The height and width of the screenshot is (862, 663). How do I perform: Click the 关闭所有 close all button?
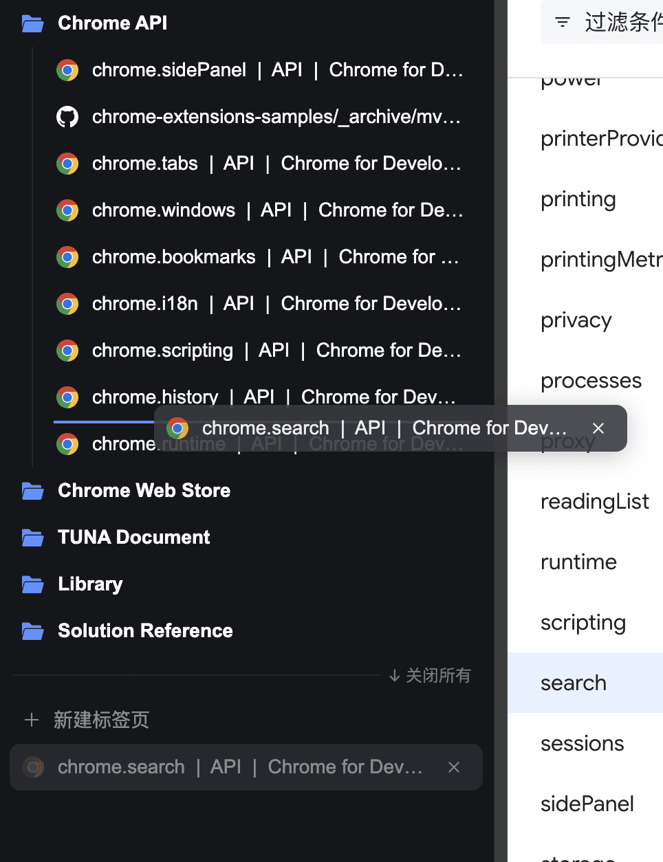tap(430, 676)
